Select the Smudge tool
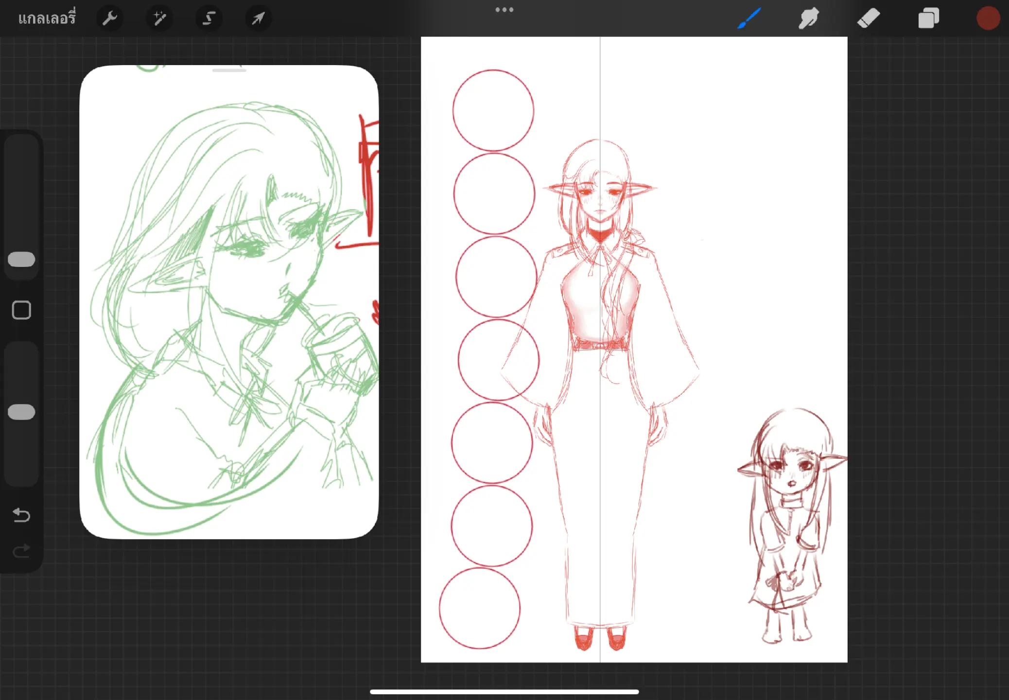Screen dimensions: 1009x700 click(x=809, y=18)
